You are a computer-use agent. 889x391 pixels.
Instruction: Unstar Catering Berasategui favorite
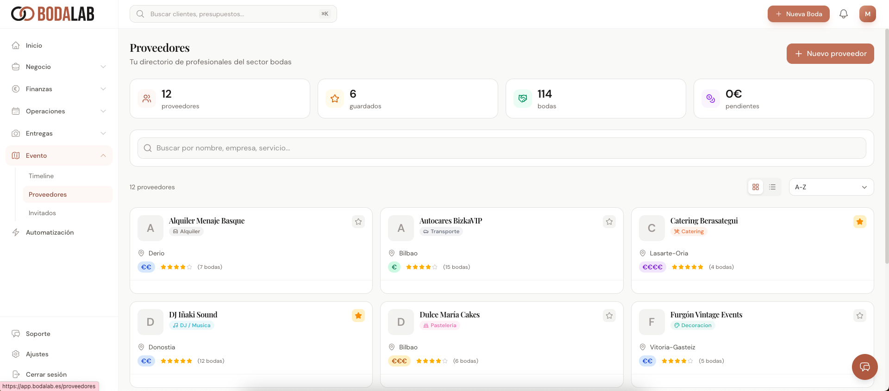click(859, 222)
